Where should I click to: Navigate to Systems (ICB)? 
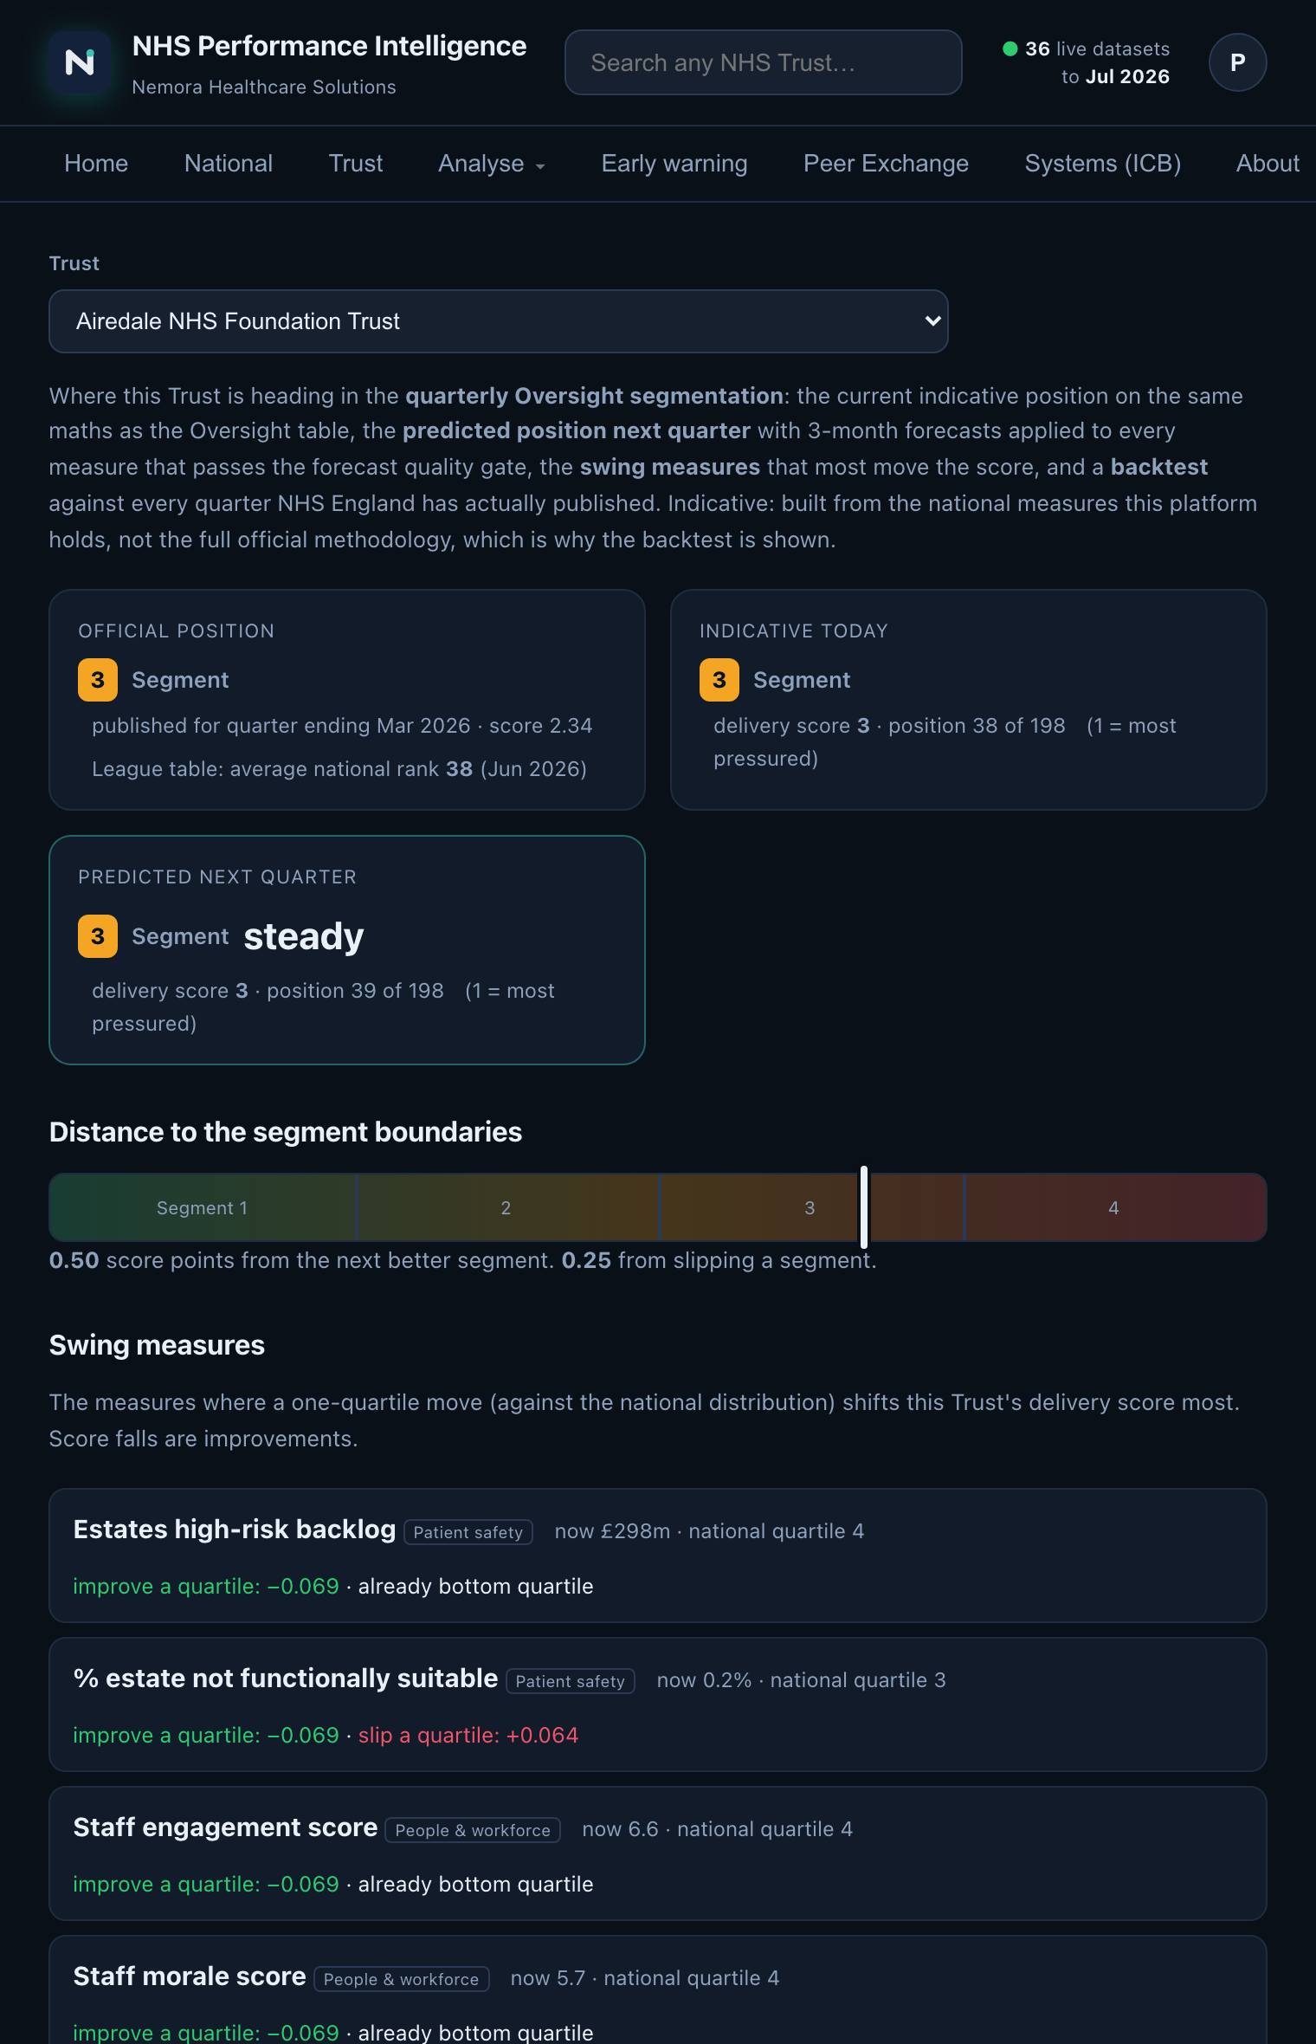[x=1103, y=164]
